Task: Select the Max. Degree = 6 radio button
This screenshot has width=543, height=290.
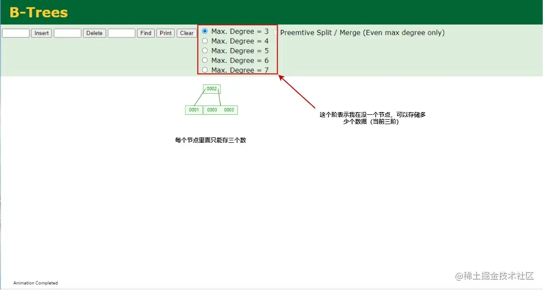Action: (204, 60)
